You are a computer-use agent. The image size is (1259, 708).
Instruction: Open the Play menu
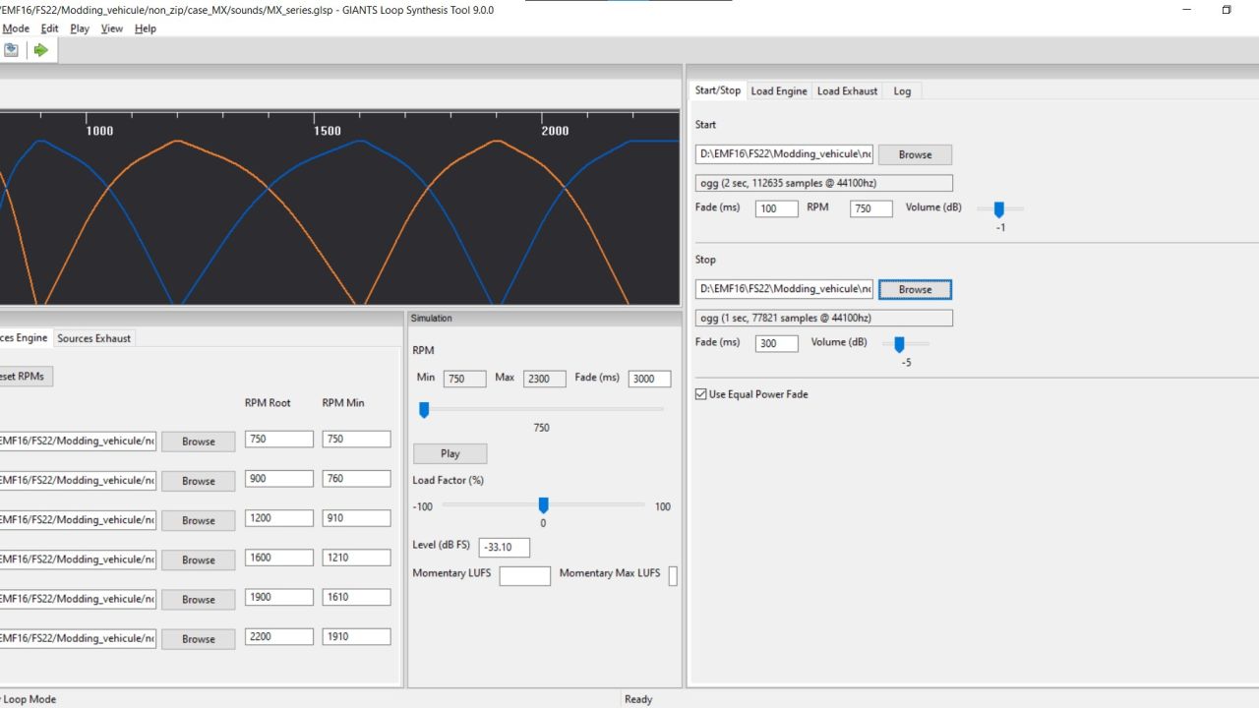(80, 29)
